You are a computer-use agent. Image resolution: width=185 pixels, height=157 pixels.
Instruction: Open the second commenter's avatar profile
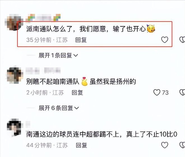[x=15, y=75]
